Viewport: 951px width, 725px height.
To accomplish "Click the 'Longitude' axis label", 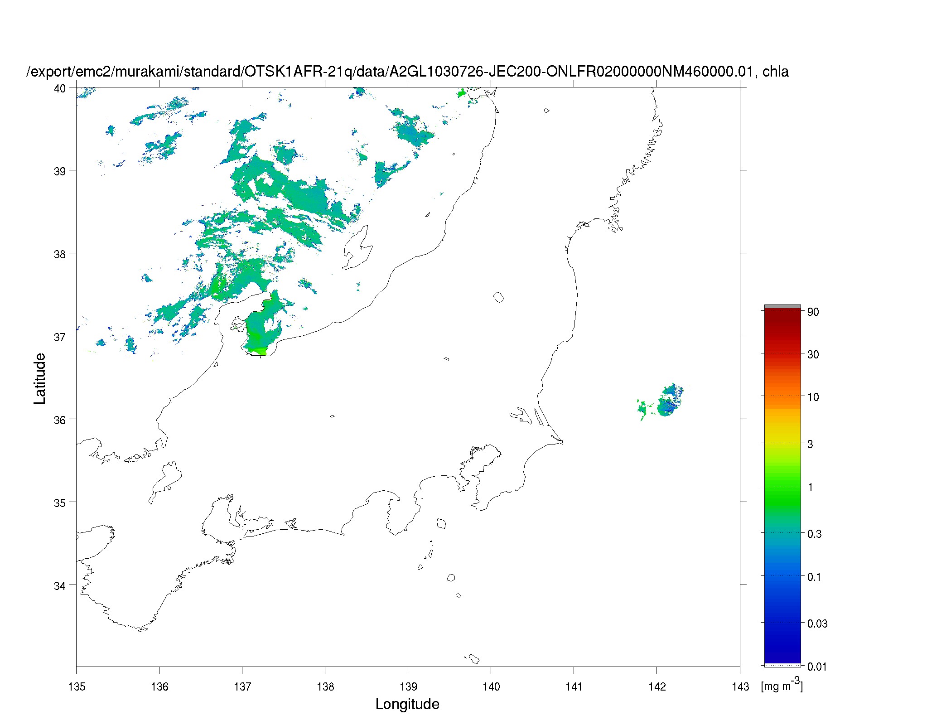I will click(407, 704).
